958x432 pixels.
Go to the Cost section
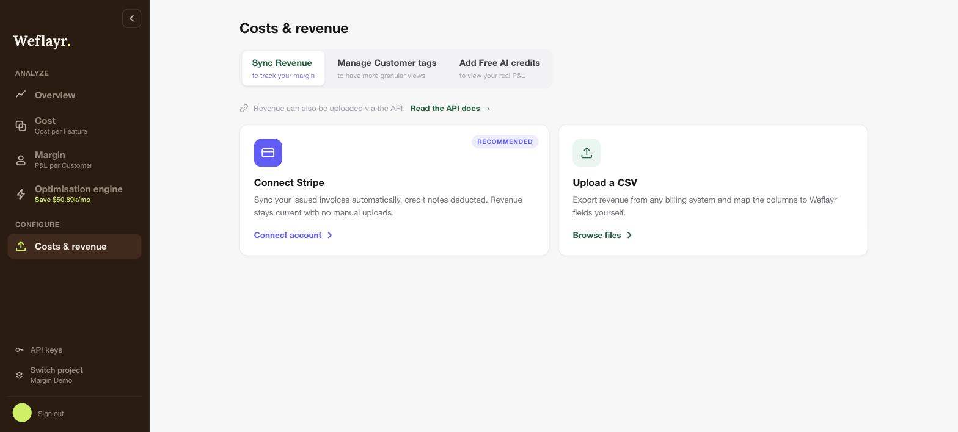pyautogui.click(x=74, y=125)
